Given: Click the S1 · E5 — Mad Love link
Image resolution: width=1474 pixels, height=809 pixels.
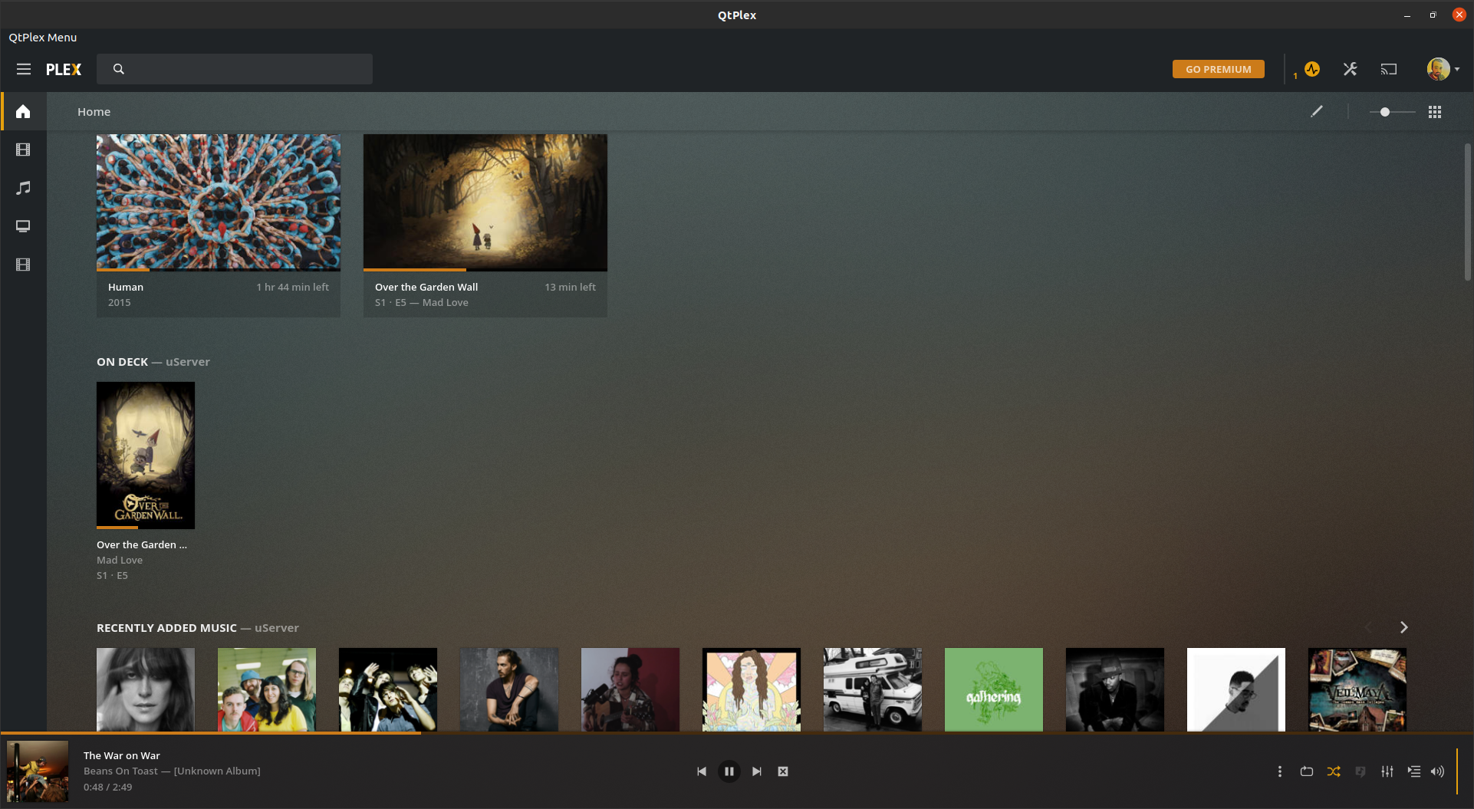Looking at the screenshot, I should [x=422, y=302].
